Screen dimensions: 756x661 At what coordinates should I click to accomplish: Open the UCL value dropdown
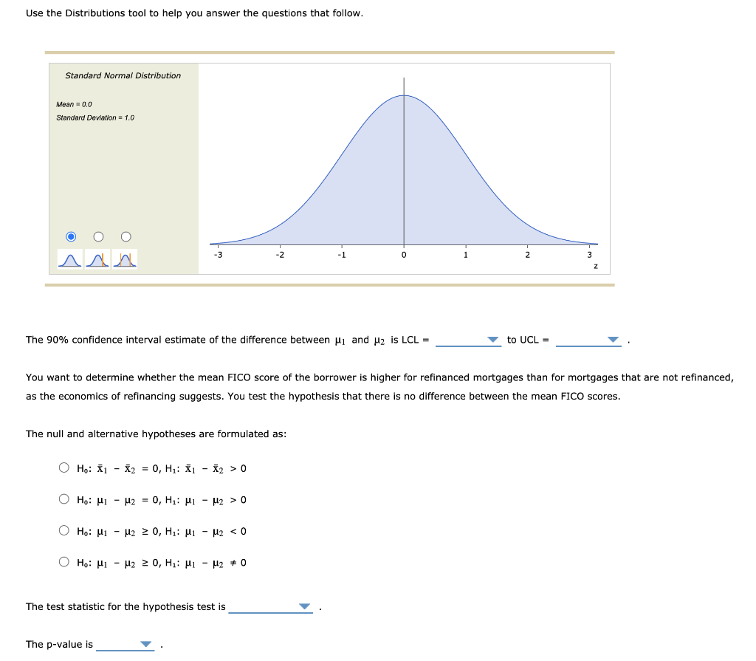(x=613, y=340)
